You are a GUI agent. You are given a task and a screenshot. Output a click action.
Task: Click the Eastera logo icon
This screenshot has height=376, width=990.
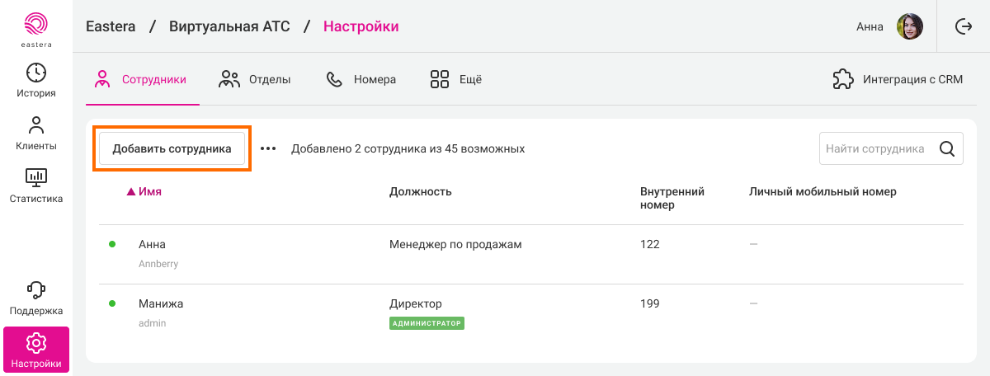36,24
